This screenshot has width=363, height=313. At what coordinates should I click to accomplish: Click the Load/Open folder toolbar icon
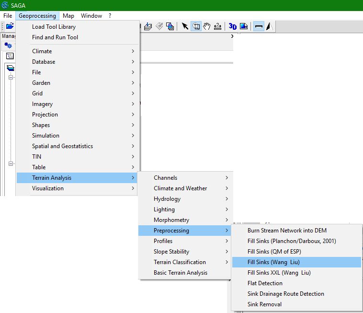(x=10, y=26)
